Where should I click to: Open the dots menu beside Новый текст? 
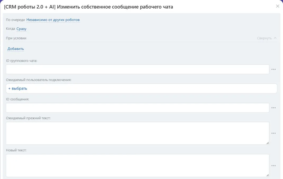[x=273, y=166]
